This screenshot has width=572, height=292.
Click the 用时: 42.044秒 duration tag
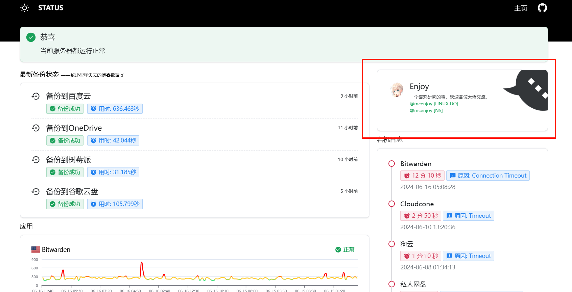click(x=113, y=140)
